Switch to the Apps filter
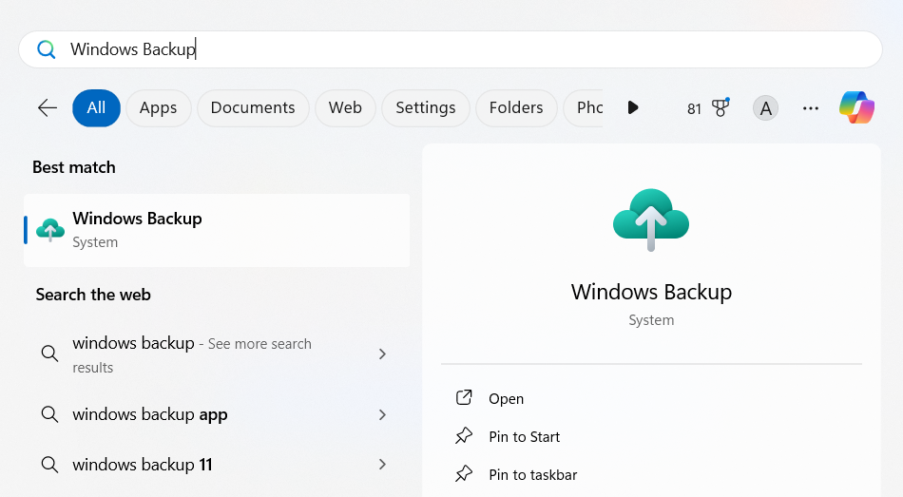The image size is (903, 497). (x=159, y=107)
